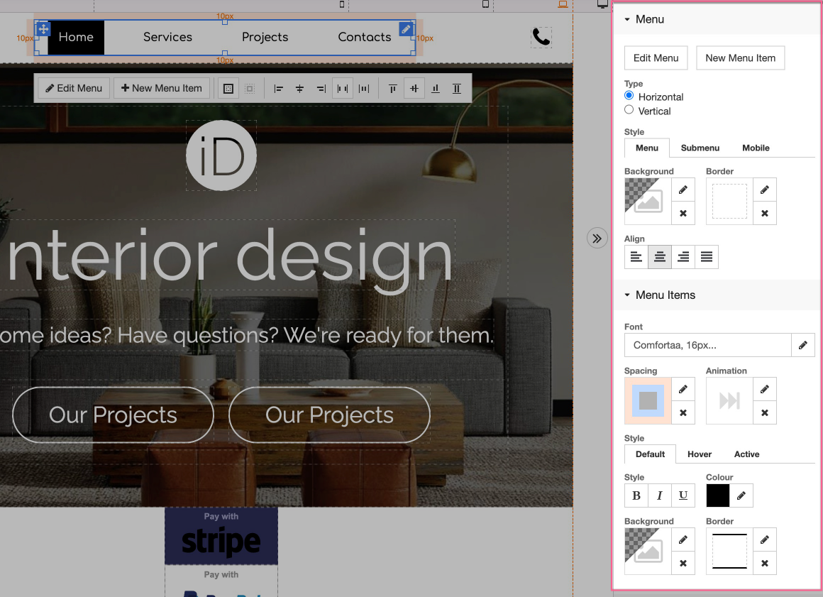823x597 pixels.
Task: Set menu alignment to center
Action: pyautogui.click(x=660, y=257)
